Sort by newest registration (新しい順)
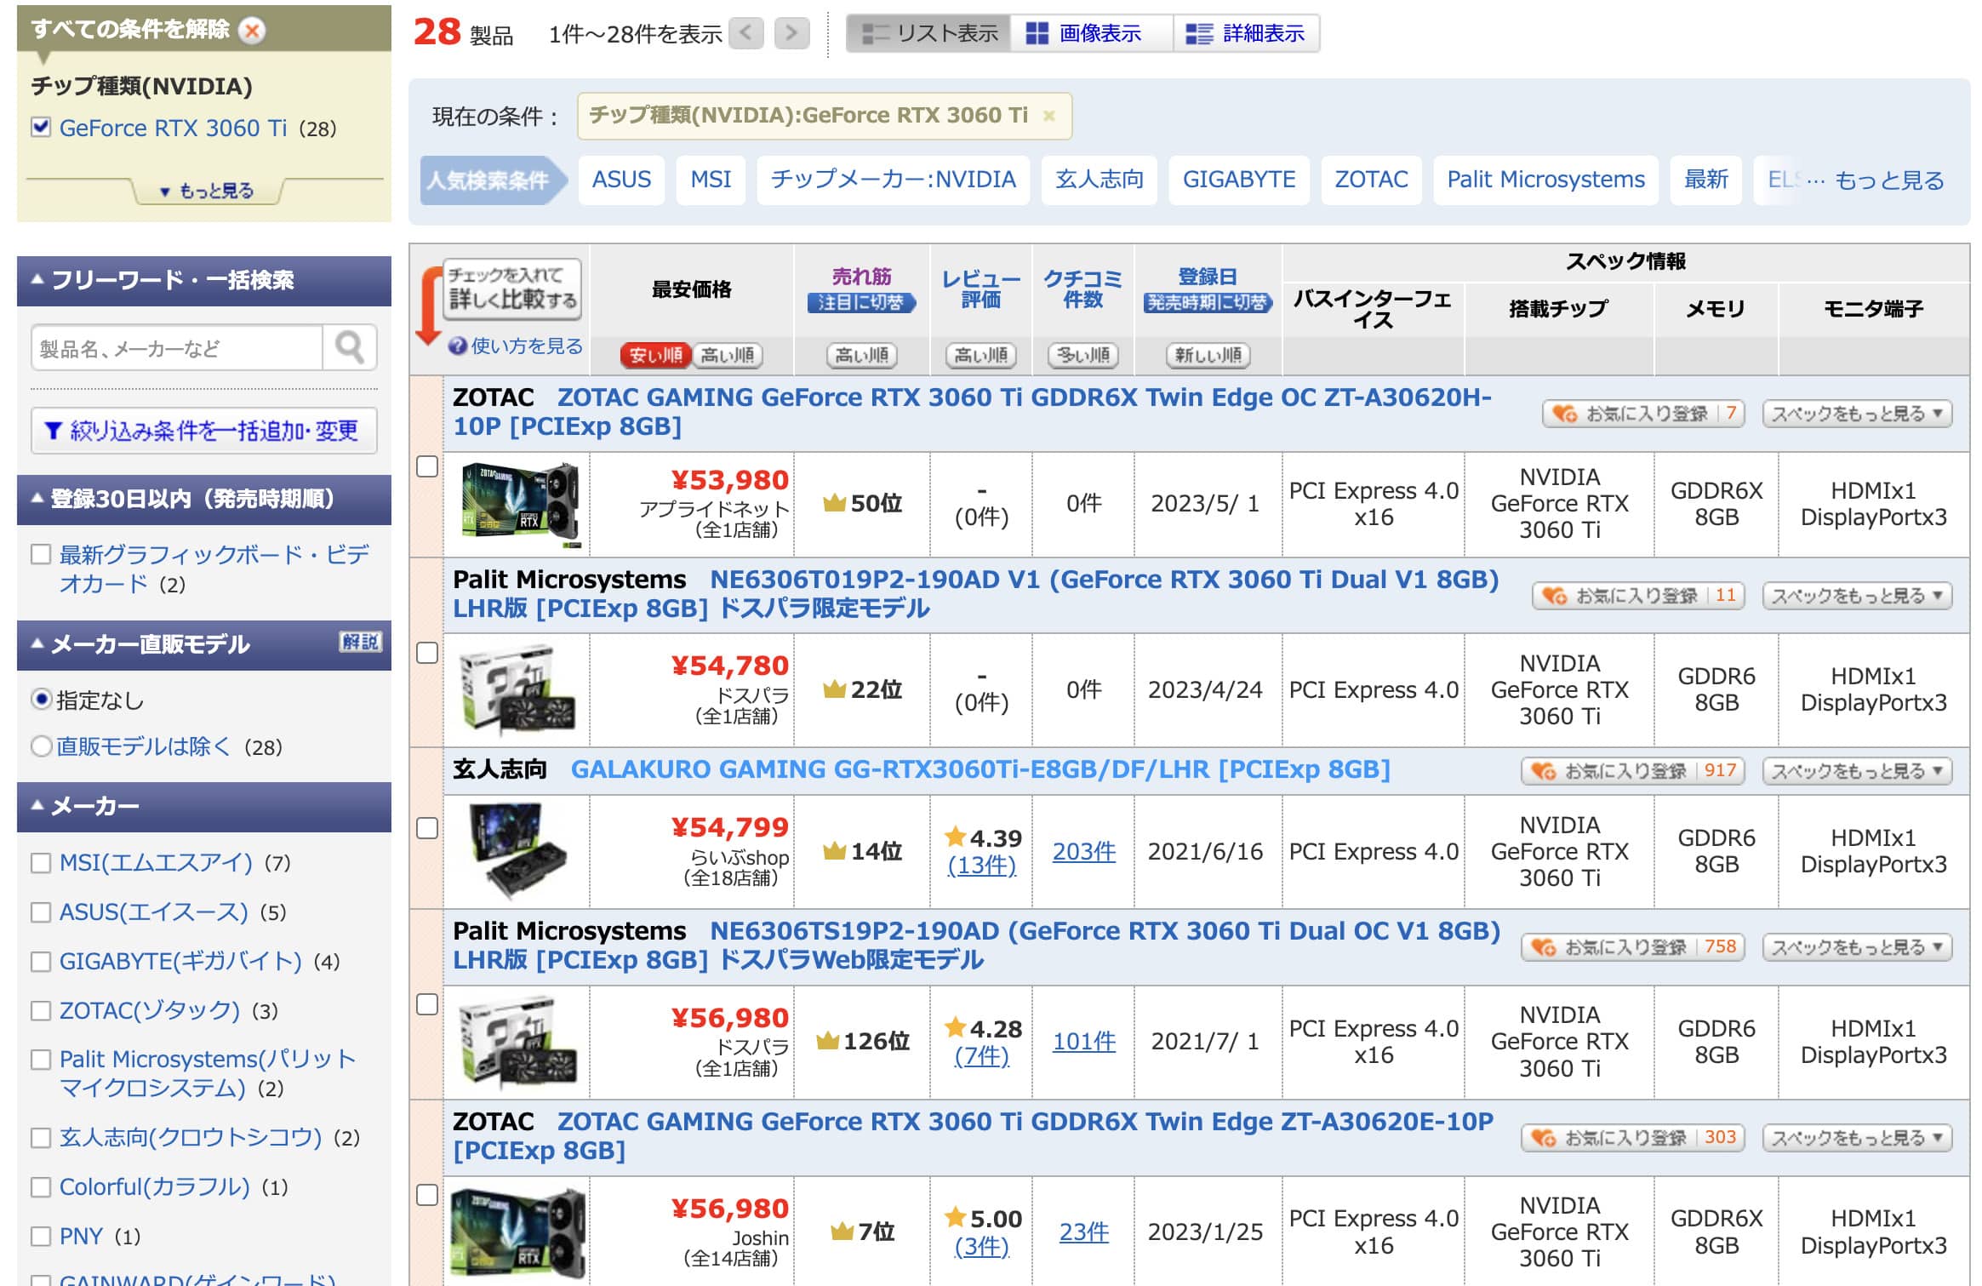The height and width of the screenshot is (1286, 1982). [1208, 355]
